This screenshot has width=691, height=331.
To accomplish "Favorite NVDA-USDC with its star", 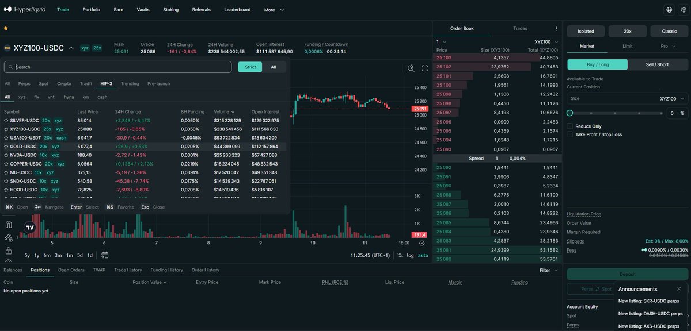I will [6, 155].
